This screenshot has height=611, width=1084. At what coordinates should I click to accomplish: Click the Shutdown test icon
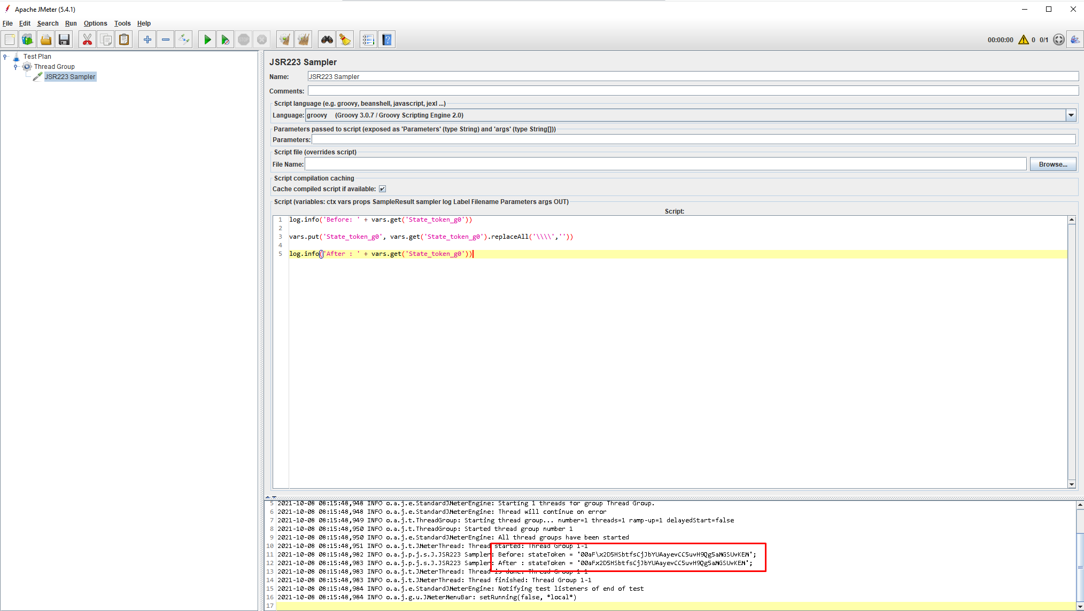tap(262, 40)
